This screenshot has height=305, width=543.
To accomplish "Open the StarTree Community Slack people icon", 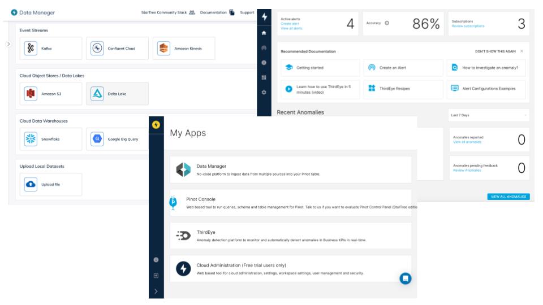I will pos(192,12).
